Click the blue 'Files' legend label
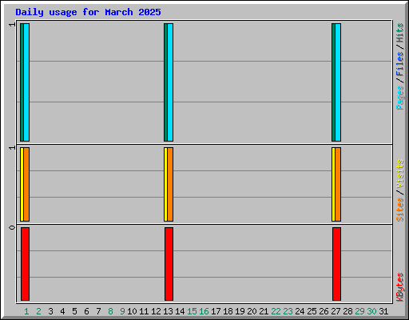Screen dimensions: 409x320 pos(399,63)
